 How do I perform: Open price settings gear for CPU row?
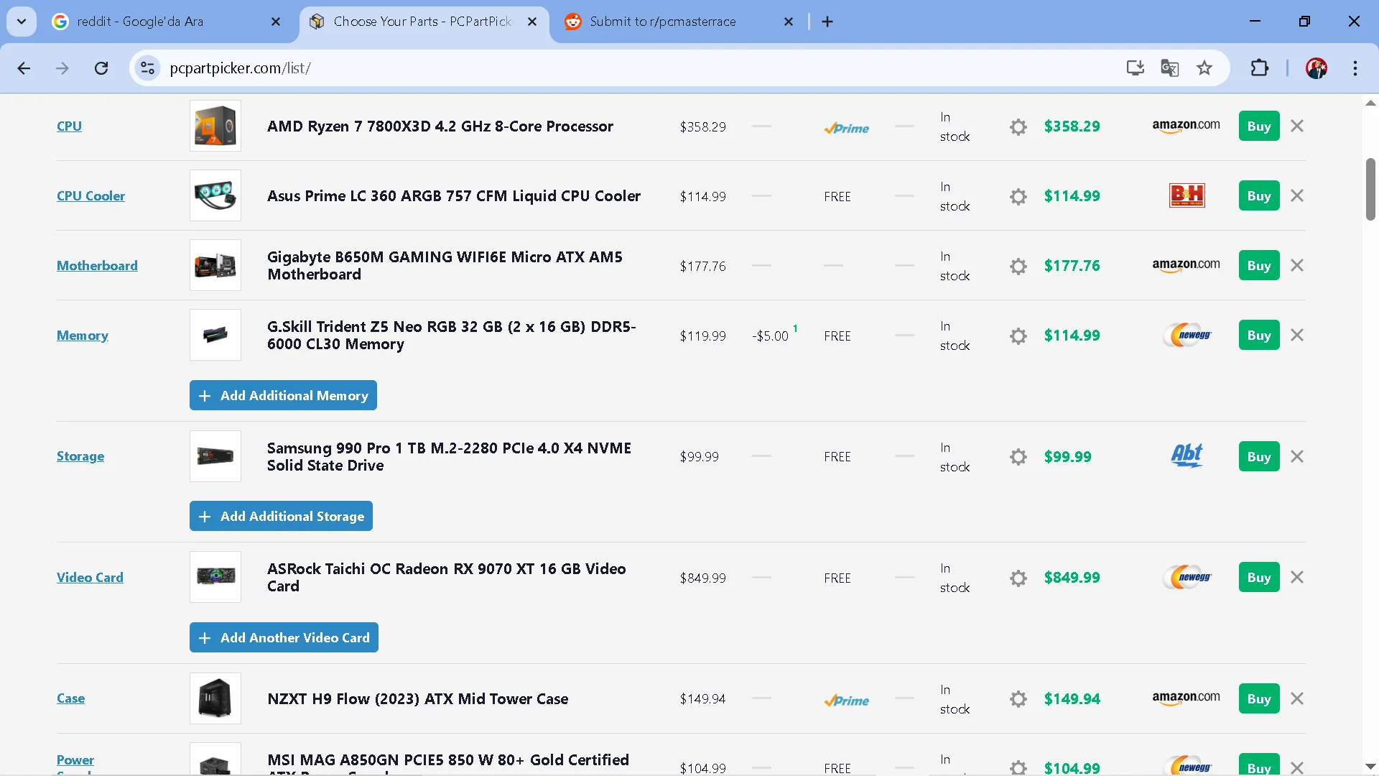(x=1018, y=127)
